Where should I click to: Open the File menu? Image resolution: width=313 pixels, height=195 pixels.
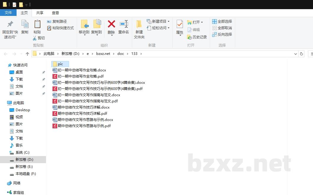pos(8,13)
